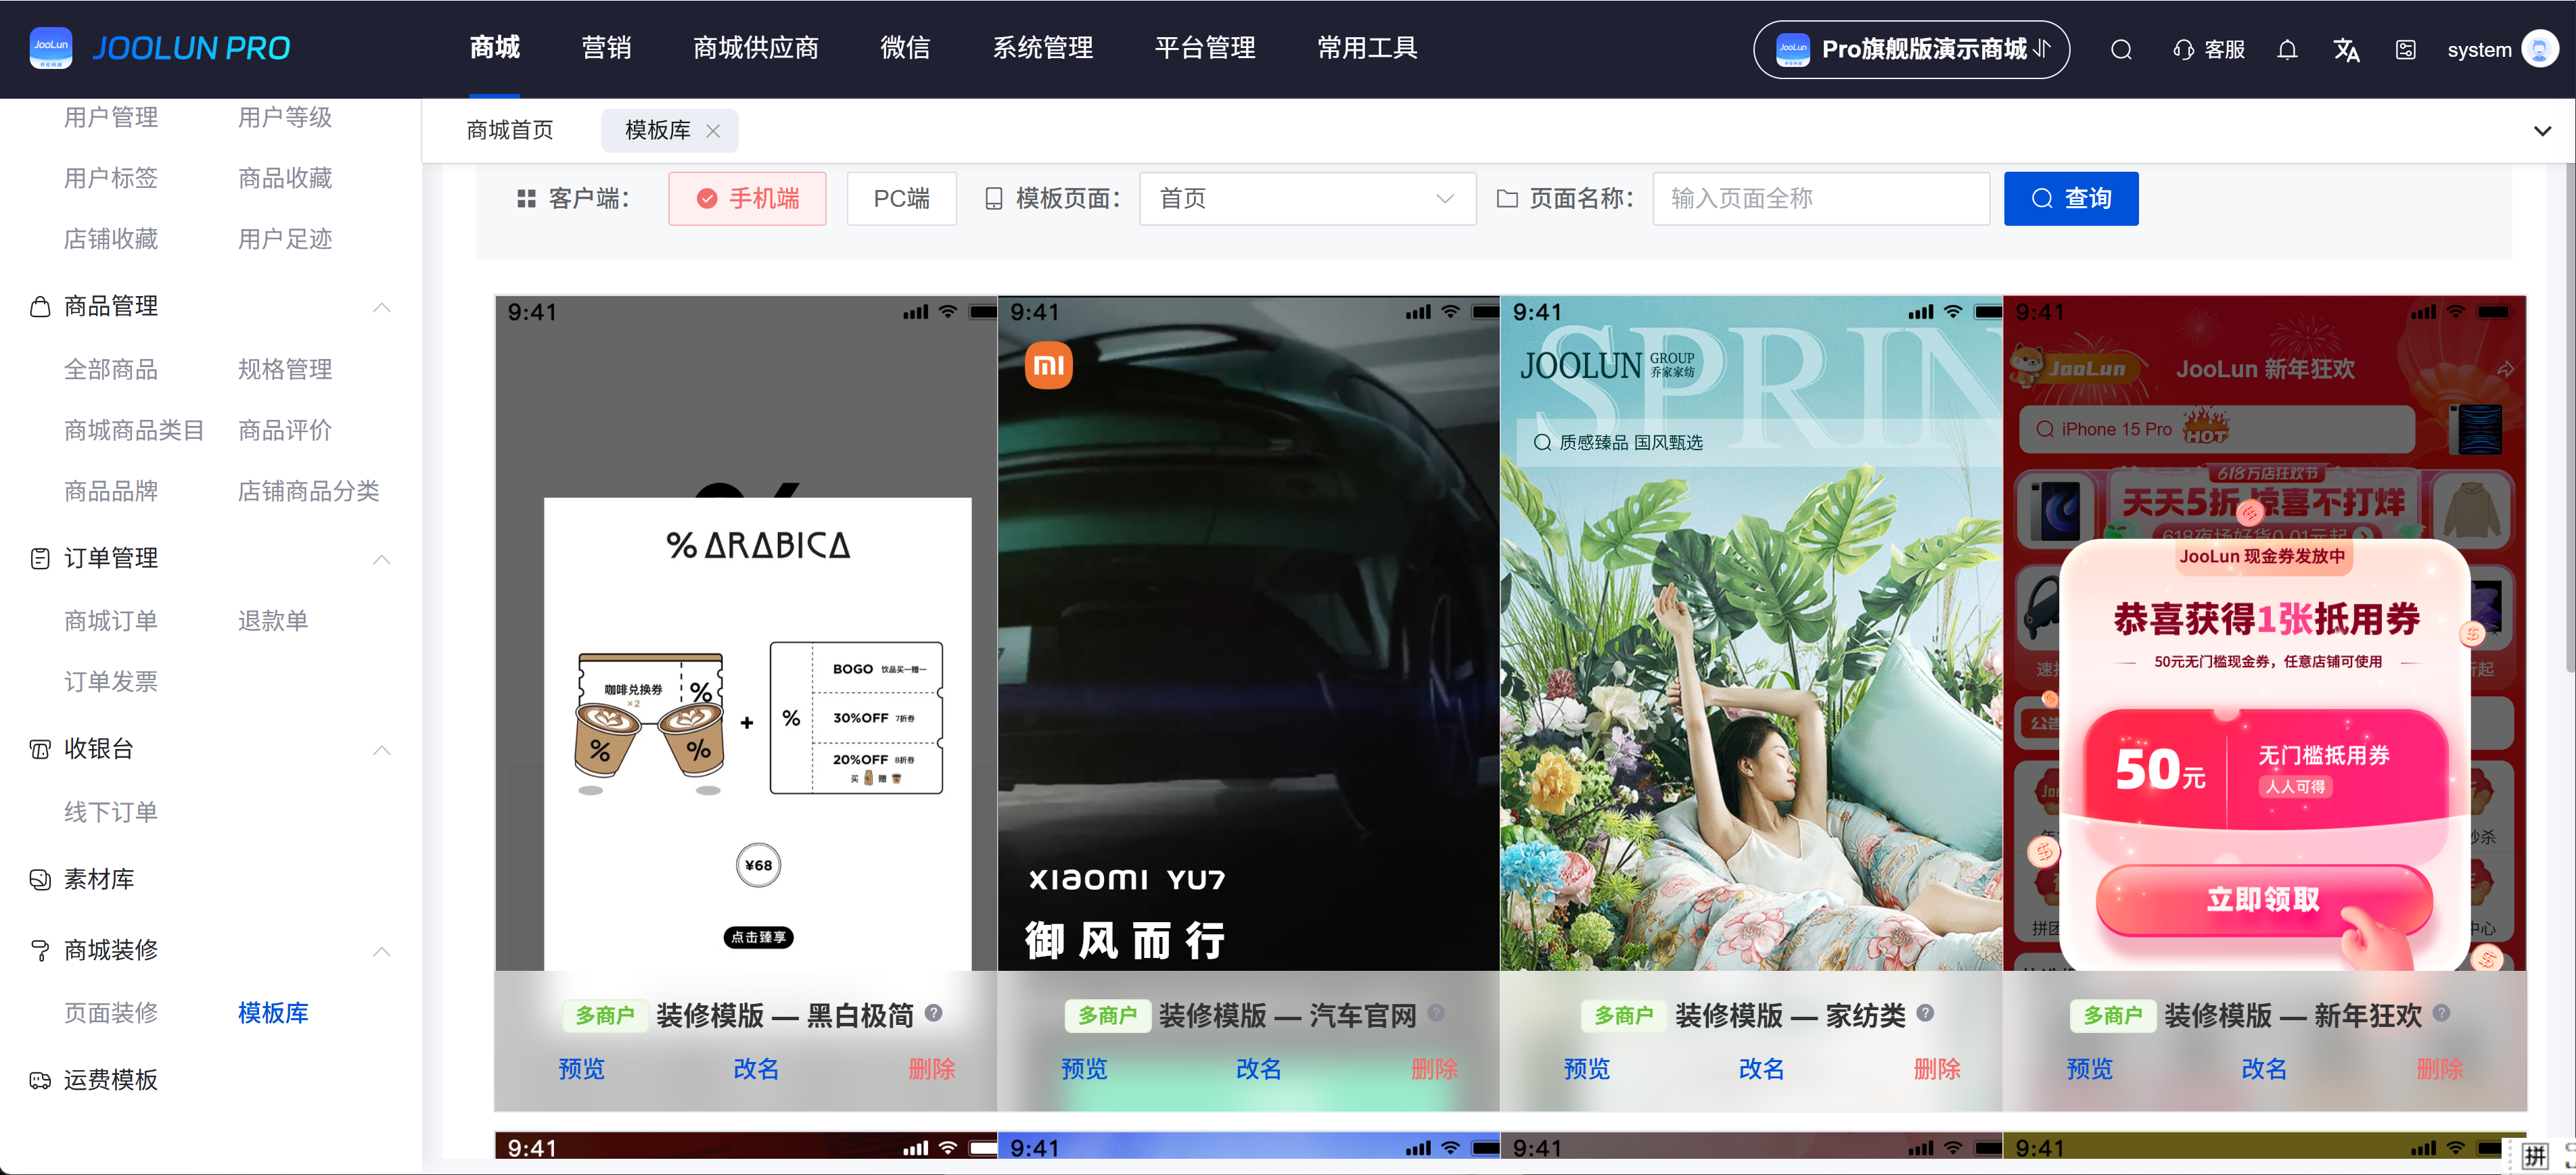
Task: Click the language translate icon
Action: coord(2346,50)
